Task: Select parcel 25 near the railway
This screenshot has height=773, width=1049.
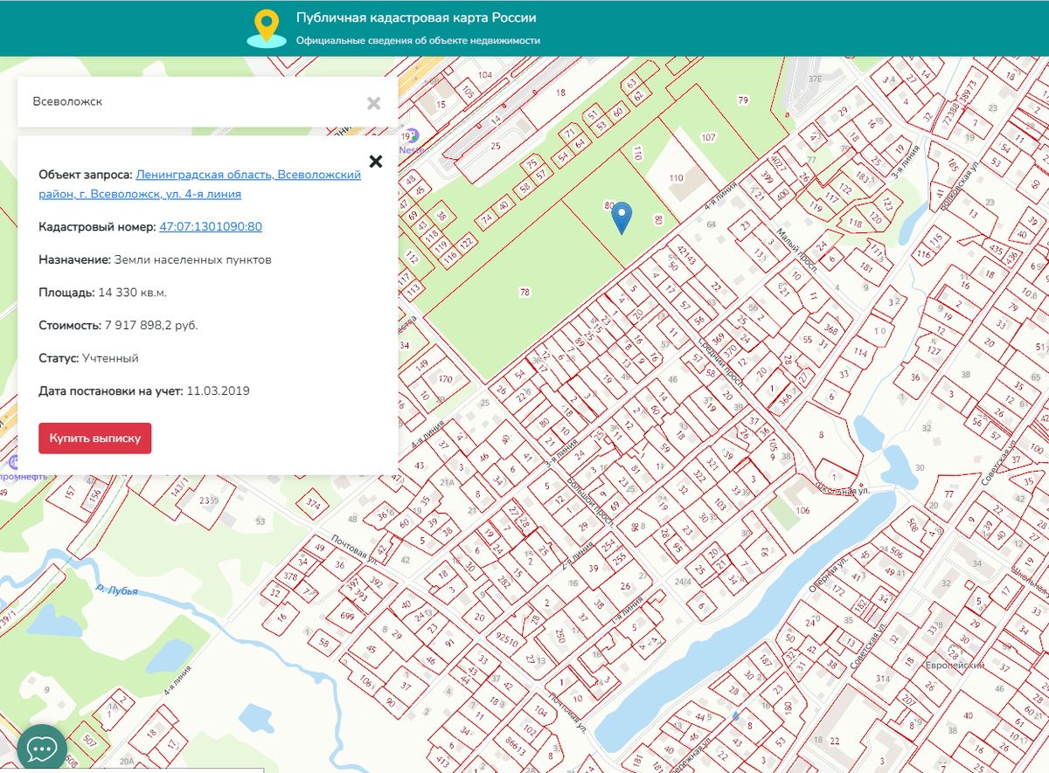Action: coord(496,146)
